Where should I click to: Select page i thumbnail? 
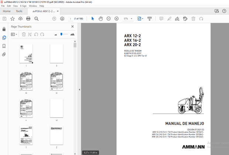pos(26,54)
